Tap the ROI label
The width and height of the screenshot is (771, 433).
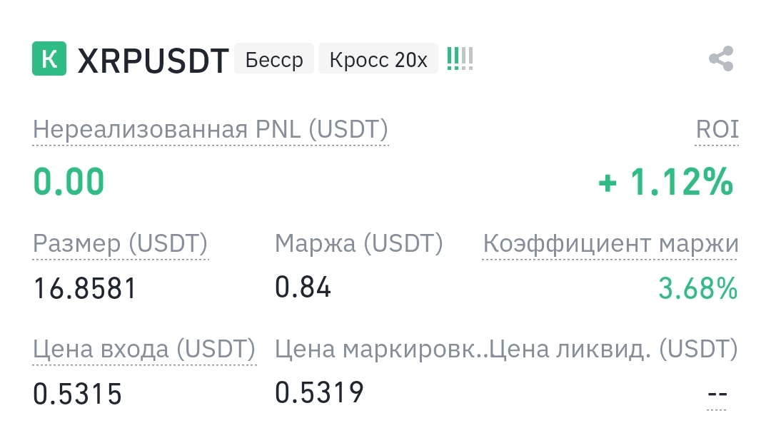click(x=717, y=130)
